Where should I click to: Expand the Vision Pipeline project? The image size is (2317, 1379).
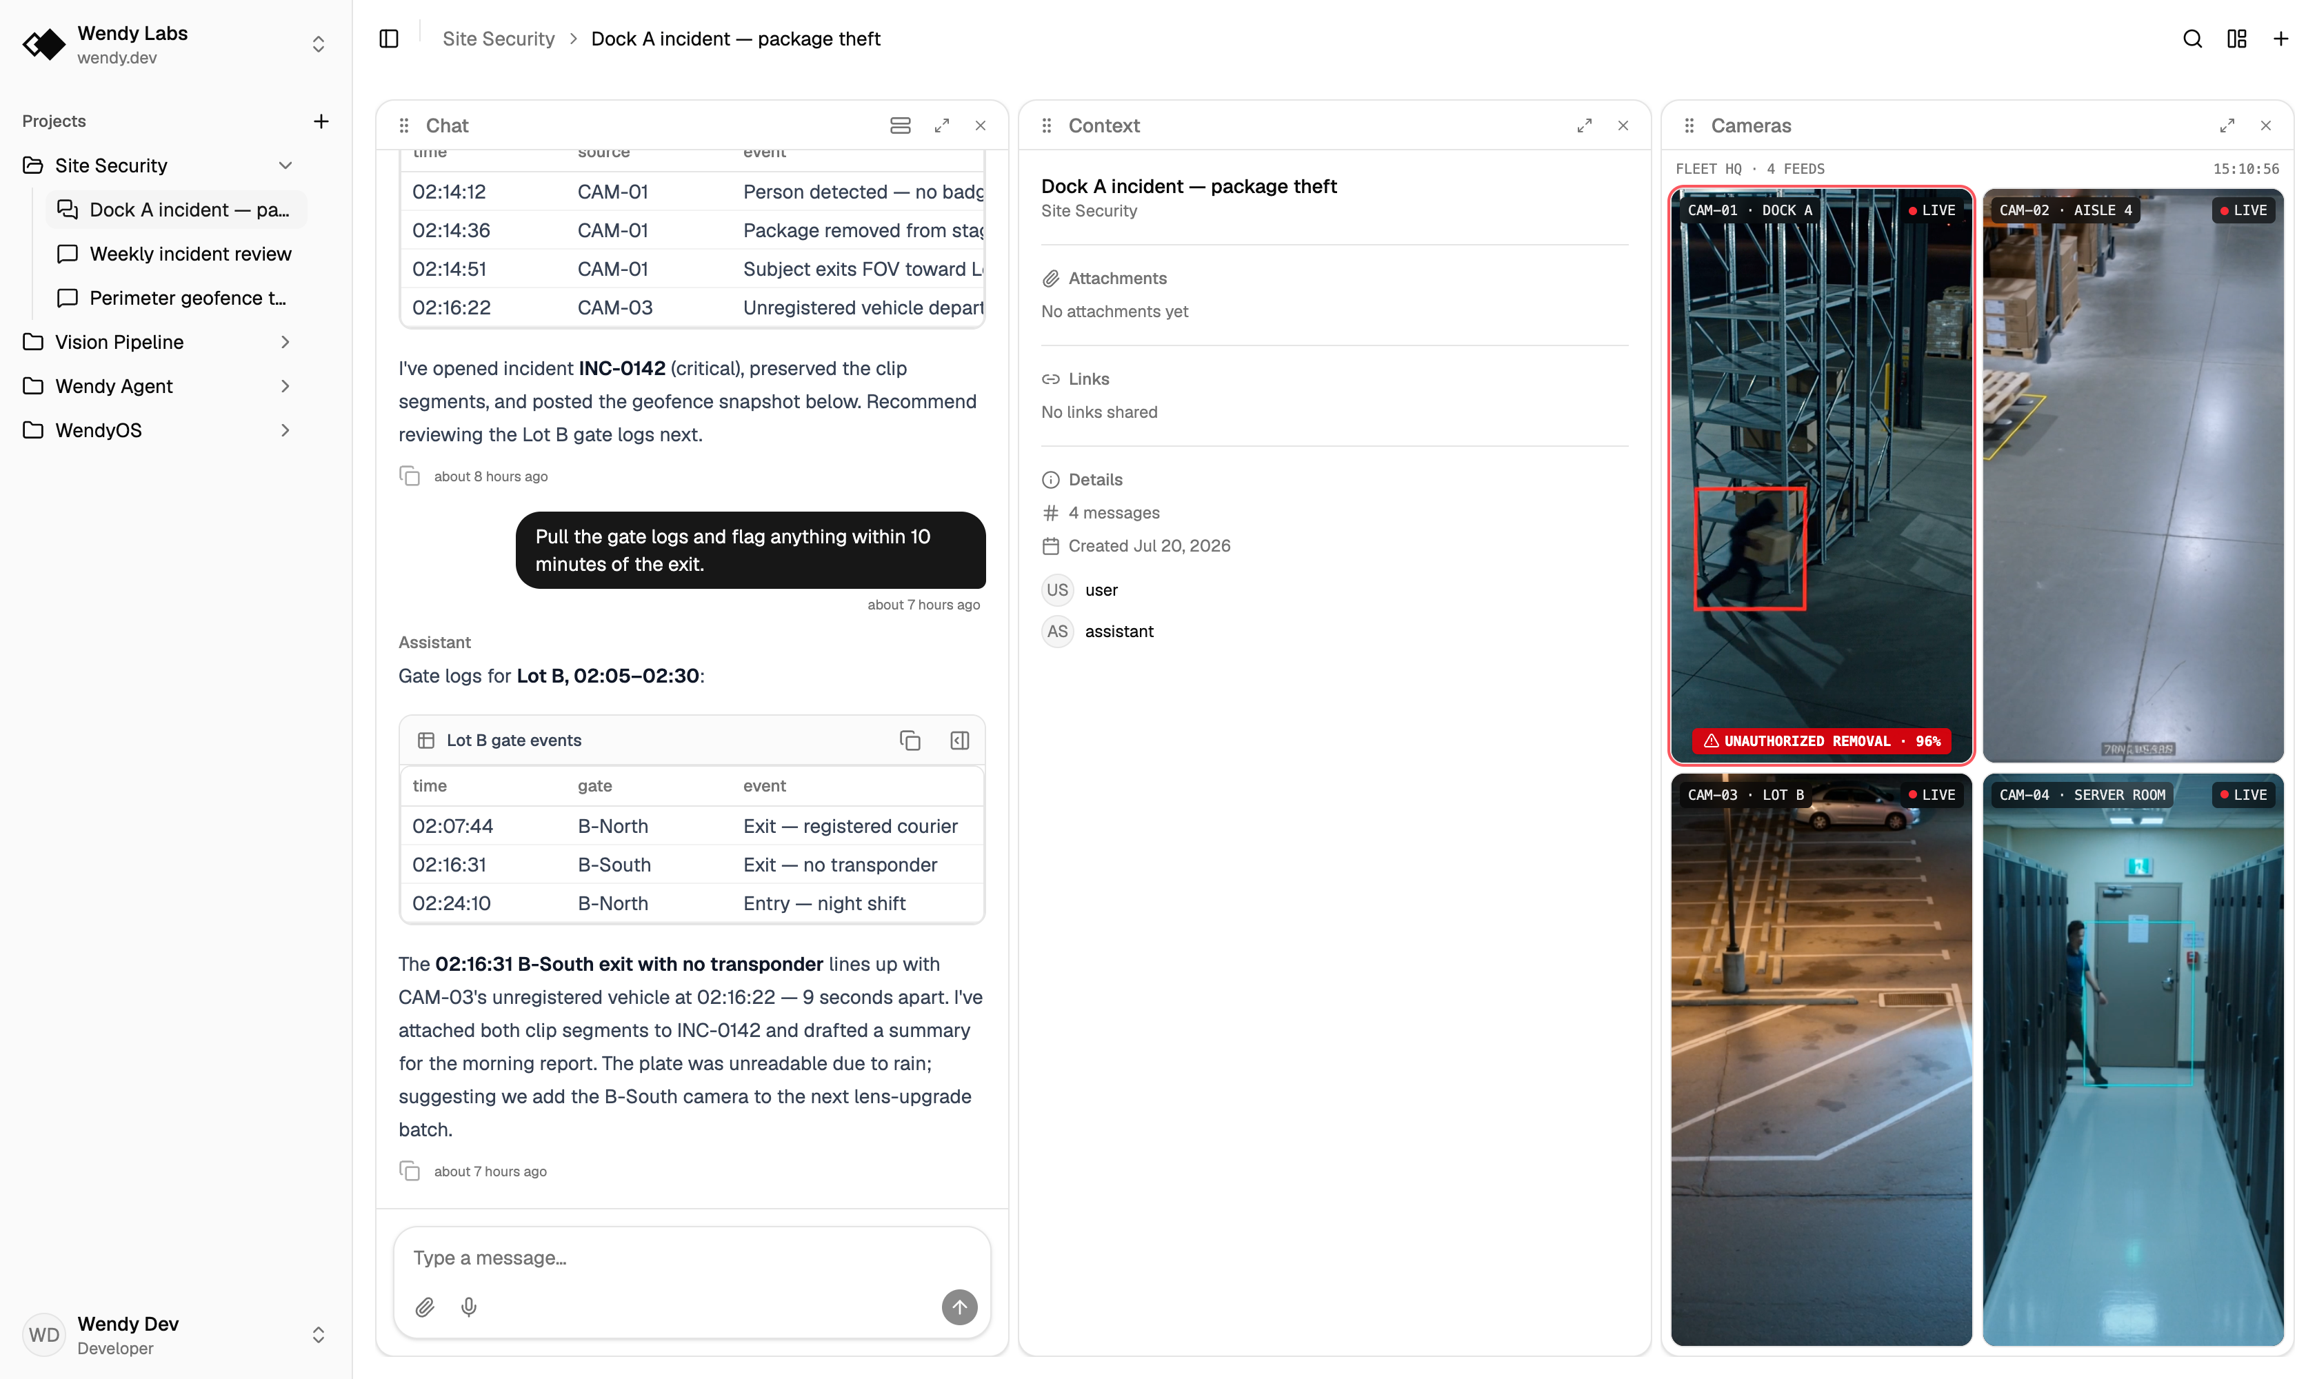pyautogui.click(x=285, y=342)
